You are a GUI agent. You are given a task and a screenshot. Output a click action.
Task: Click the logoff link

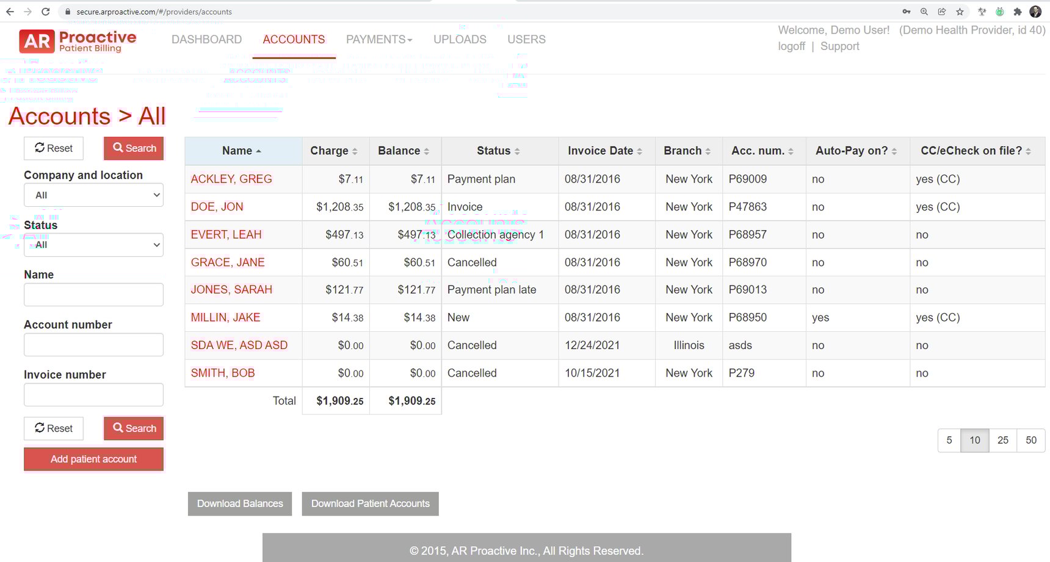(791, 46)
